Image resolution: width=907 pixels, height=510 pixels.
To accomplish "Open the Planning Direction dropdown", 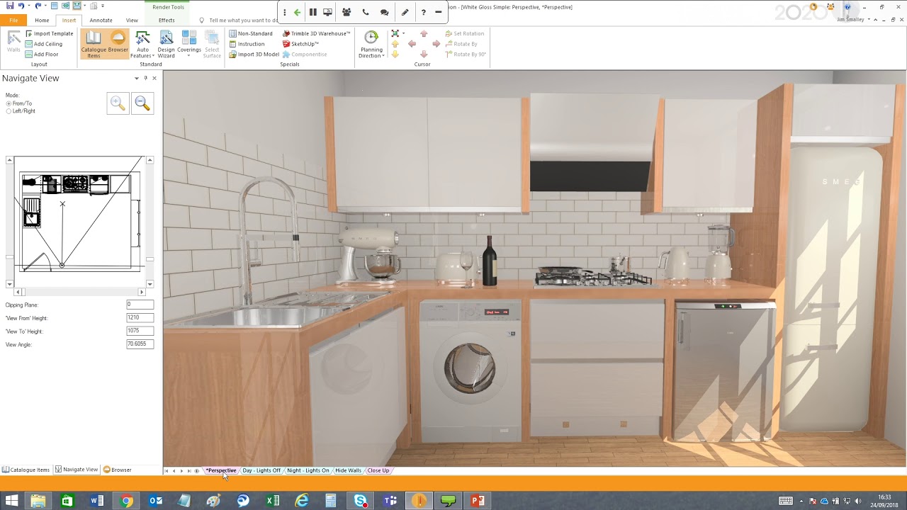I will (x=371, y=44).
